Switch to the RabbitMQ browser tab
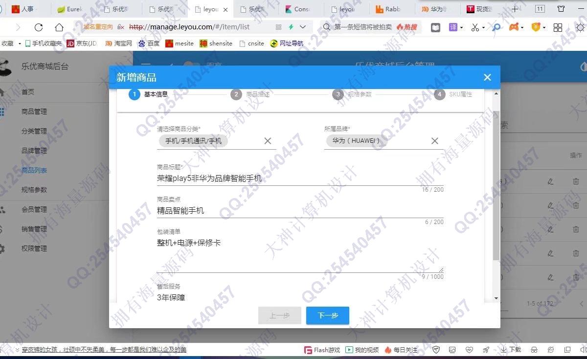Viewport: 587px width, 359px height. click(x=389, y=9)
